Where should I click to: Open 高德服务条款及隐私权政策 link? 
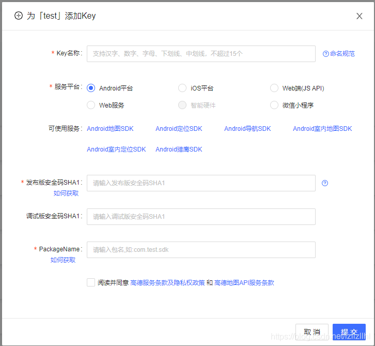(168, 283)
